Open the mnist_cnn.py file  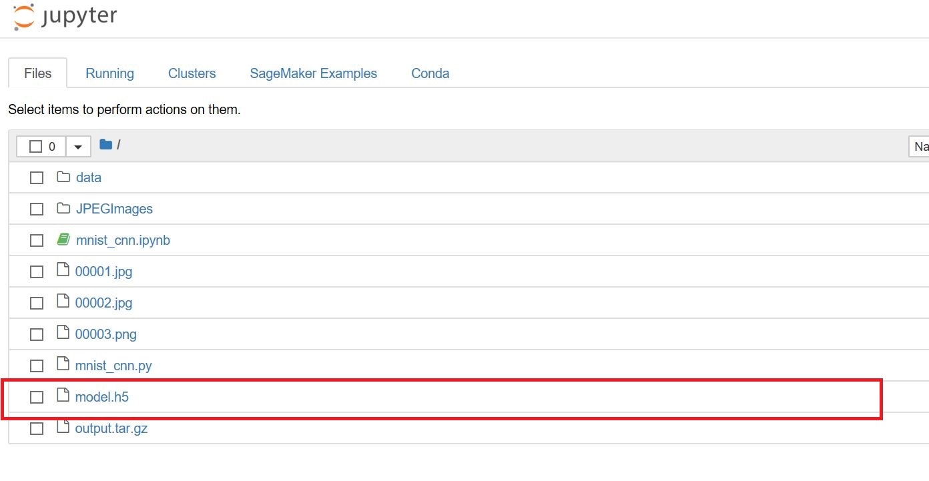pyautogui.click(x=113, y=366)
